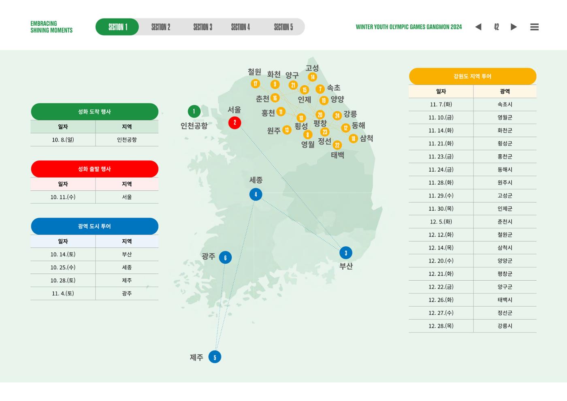Click the green 성화 도착 행사 header
Viewport: 567px width, 401px height.
pyautogui.click(x=94, y=111)
